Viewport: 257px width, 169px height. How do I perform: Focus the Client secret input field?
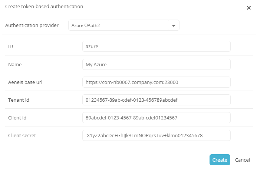click(x=156, y=135)
